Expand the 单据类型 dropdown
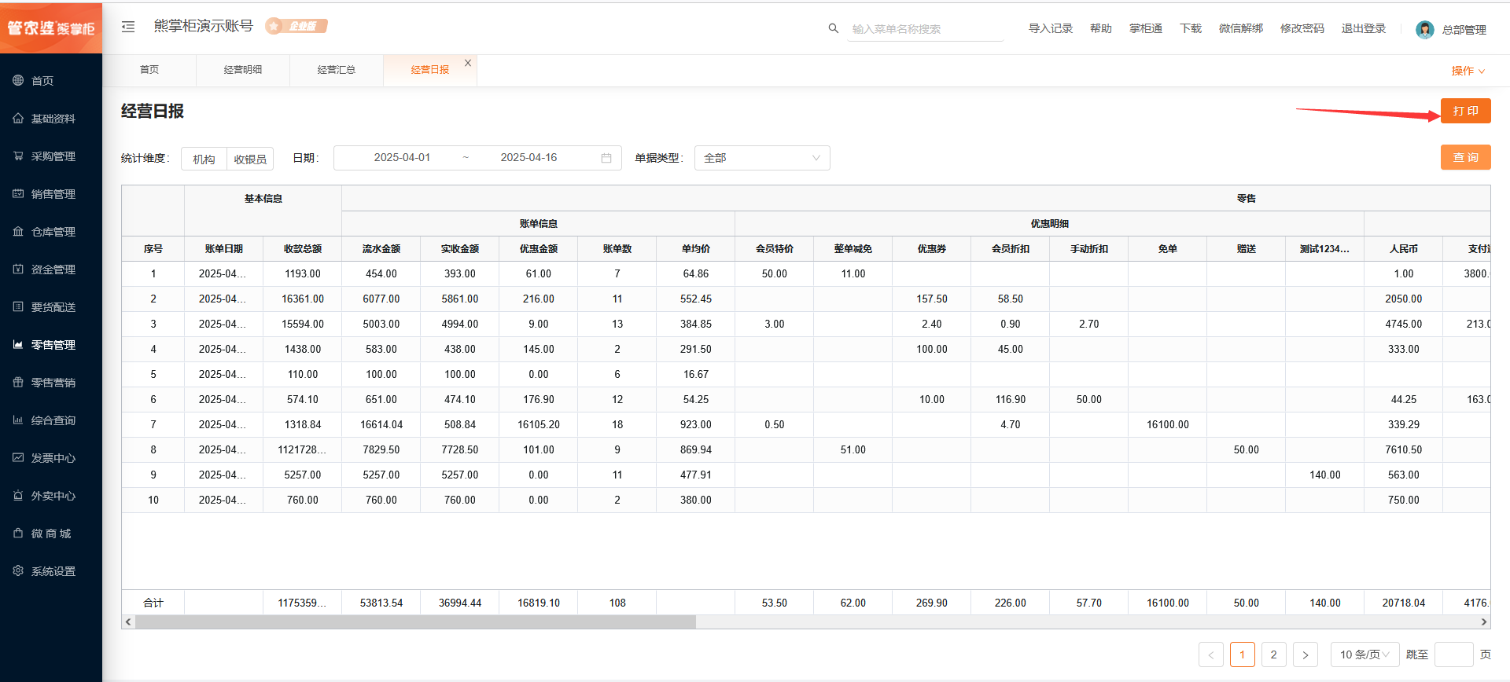 pos(761,158)
